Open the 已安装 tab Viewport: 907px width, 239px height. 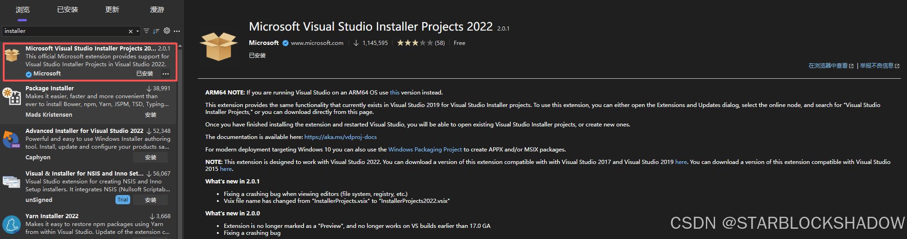[x=67, y=9]
